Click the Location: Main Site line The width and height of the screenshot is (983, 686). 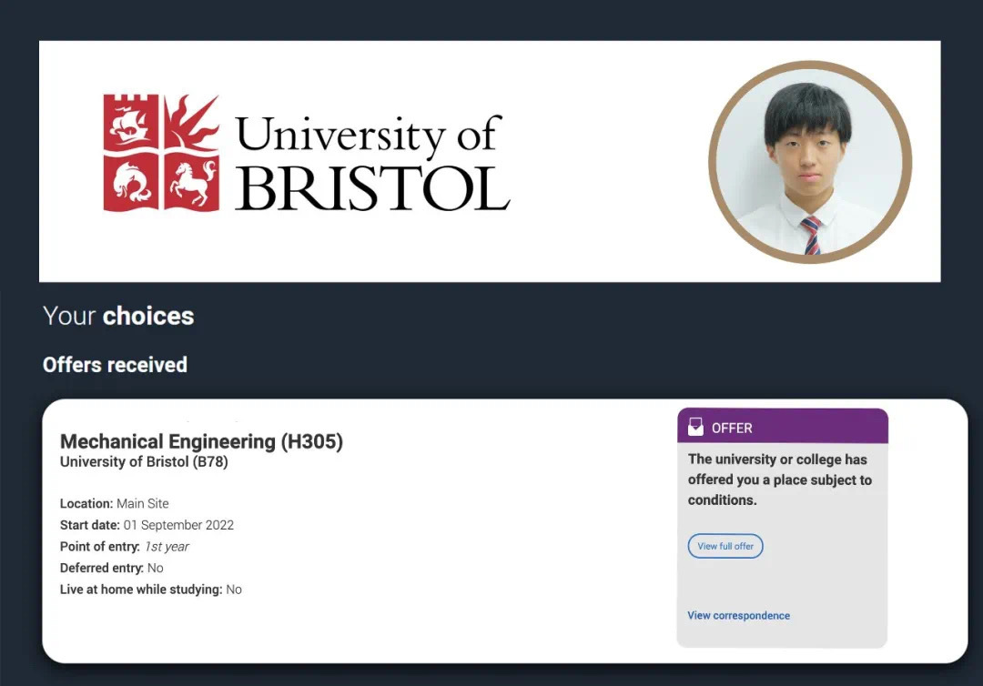[114, 504]
